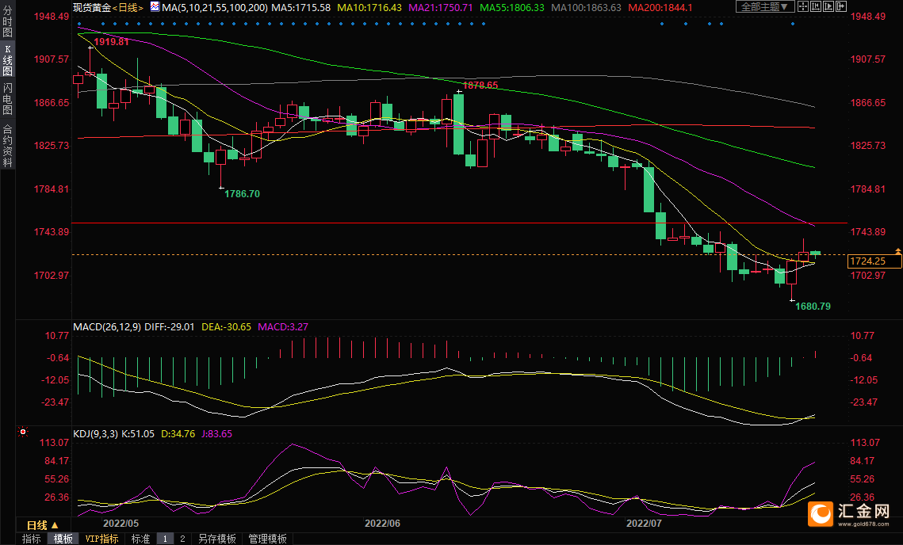Open the 全部主题 dropdown
The height and width of the screenshot is (545, 903).
point(764,7)
